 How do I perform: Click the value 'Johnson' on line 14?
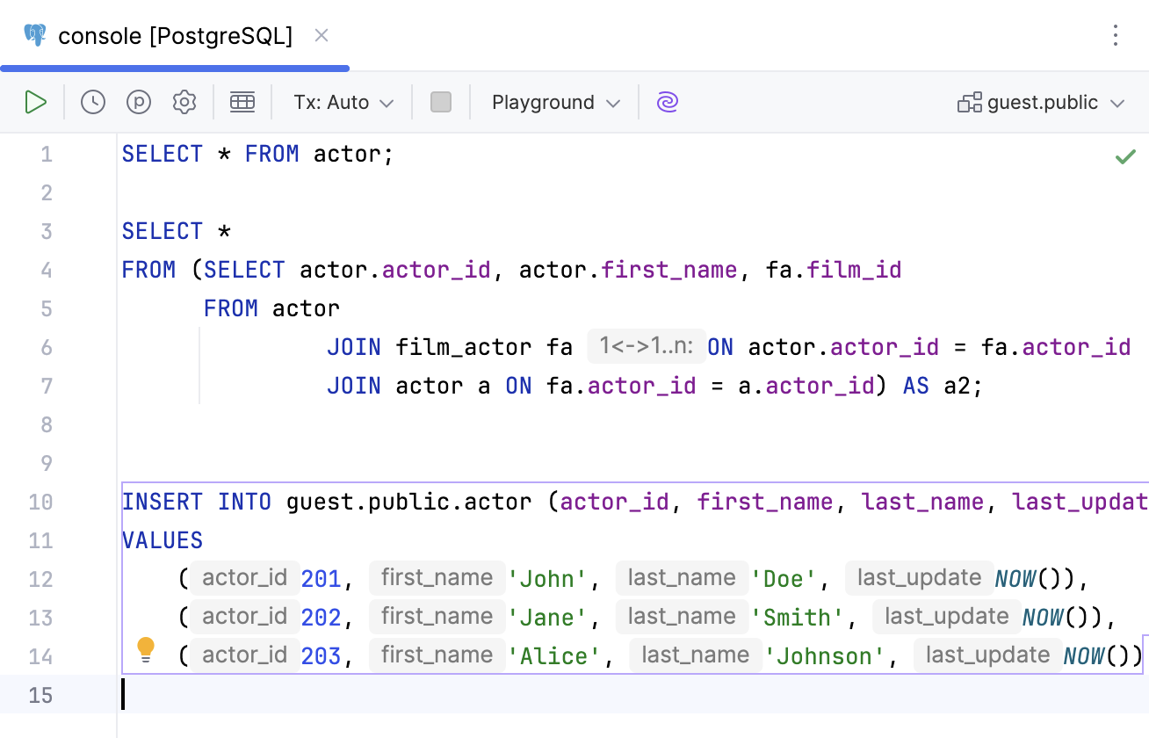824,656
